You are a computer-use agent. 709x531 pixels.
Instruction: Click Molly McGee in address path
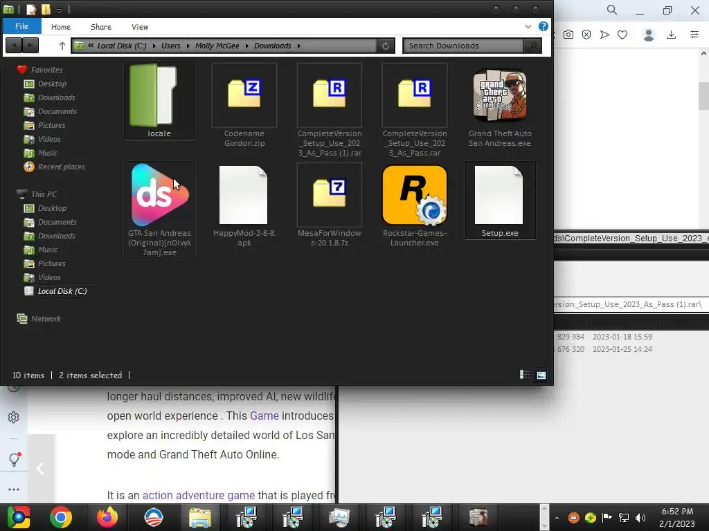point(217,46)
